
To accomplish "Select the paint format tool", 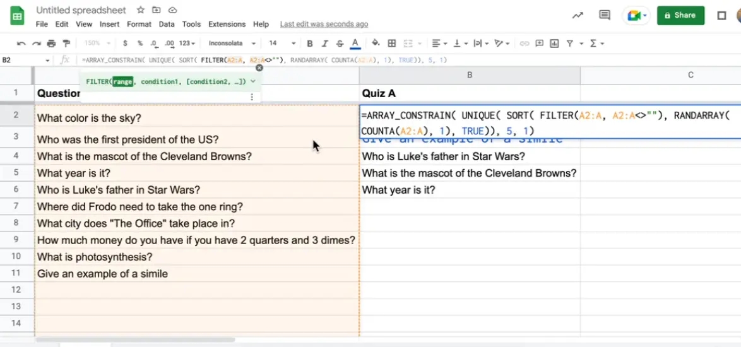I will pos(66,44).
